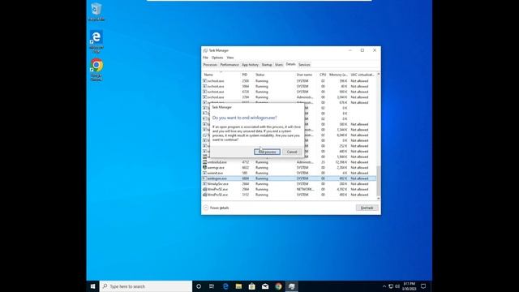Select the Google Chrome desktop shortcut
The height and width of the screenshot is (292, 519).
[97, 70]
